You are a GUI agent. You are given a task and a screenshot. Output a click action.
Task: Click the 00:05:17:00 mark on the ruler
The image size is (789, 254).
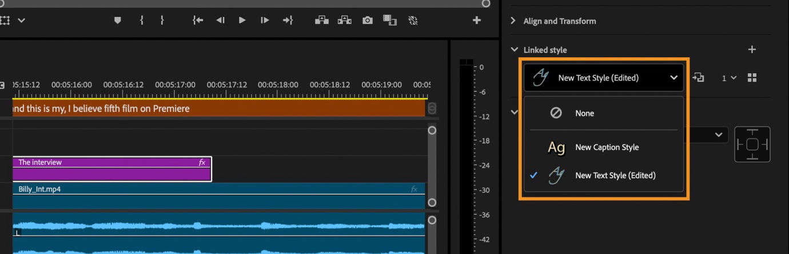(175, 84)
